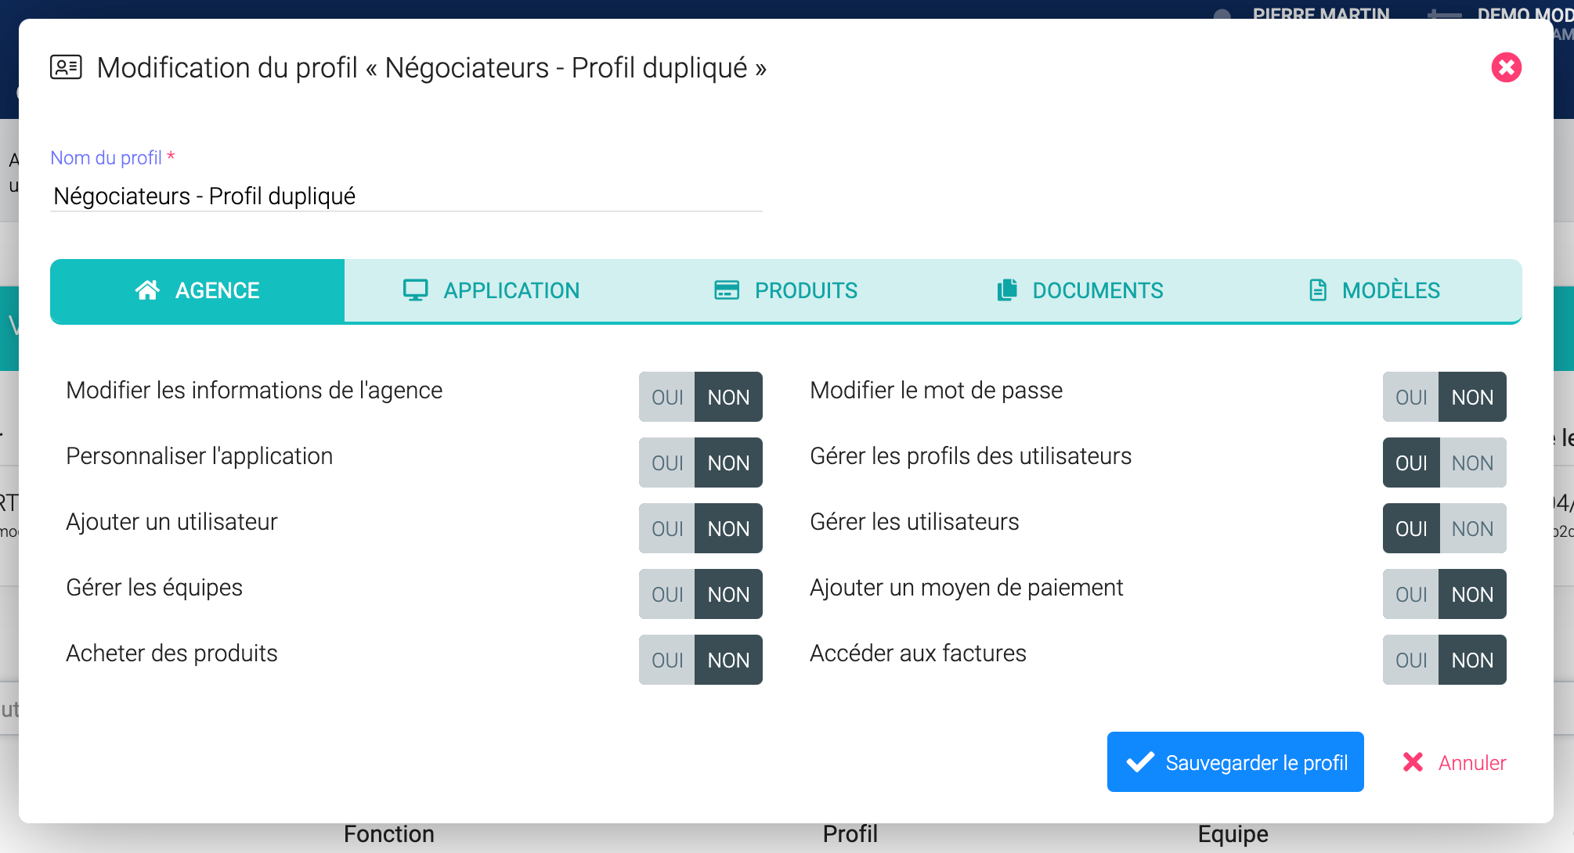Click the profile card icon beside the title
The width and height of the screenshot is (1574, 853).
pyautogui.click(x=66, y=67)
